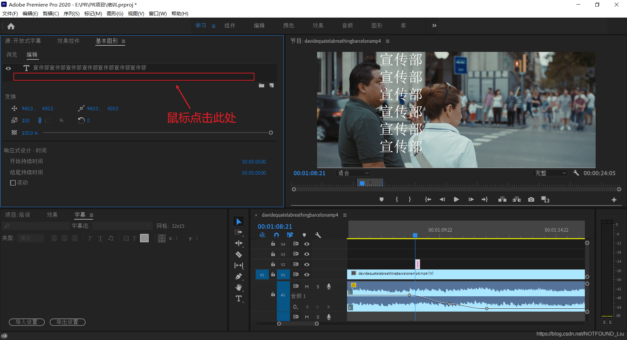Toggle visibility of the text layer
627x340 pixels.
pyautogui.click(x=8, y=68)
